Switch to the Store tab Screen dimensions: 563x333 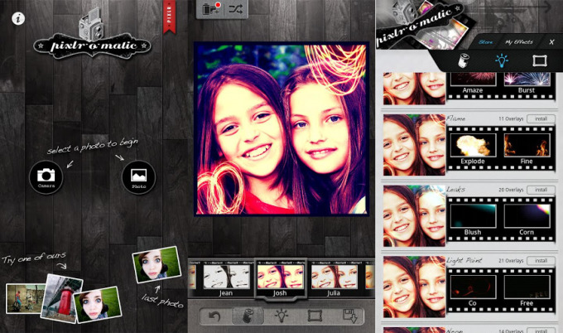point(485,41)
